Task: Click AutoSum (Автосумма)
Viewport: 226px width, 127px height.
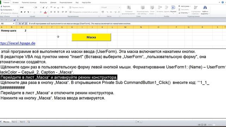Action: click(x=184, y=6)
